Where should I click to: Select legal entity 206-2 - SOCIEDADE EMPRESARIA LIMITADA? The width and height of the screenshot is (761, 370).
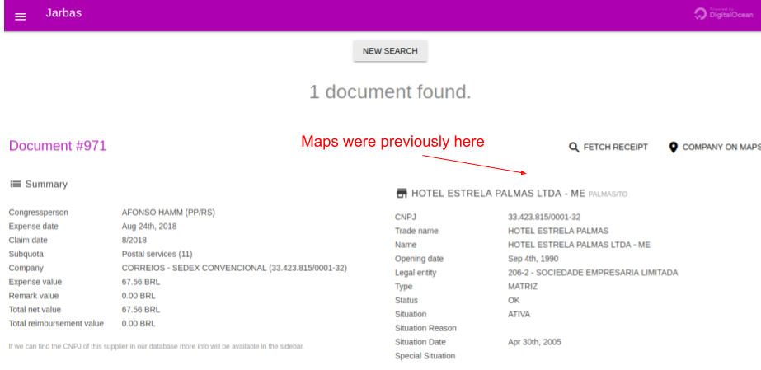pyautogui.click(x=593, y=273)
